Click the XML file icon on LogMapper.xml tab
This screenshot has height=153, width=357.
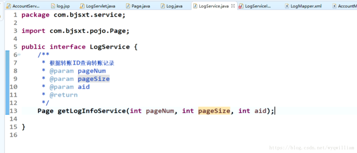287,6
